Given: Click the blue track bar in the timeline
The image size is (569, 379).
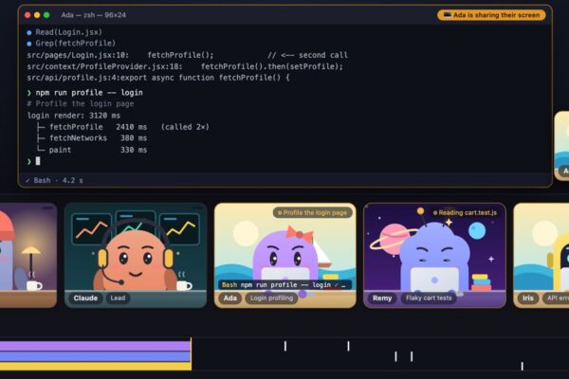Looking at the screenshot, I should tap(96, 356).
